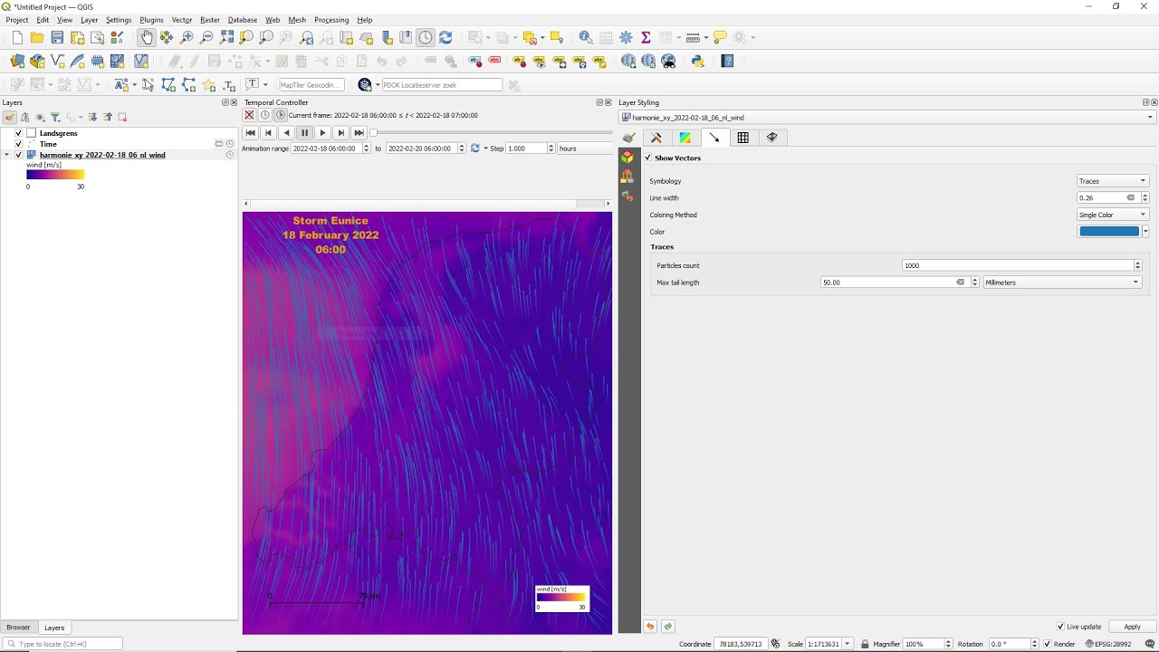Open the layer selector dropdown in Layer Styling

click(887, 118)
